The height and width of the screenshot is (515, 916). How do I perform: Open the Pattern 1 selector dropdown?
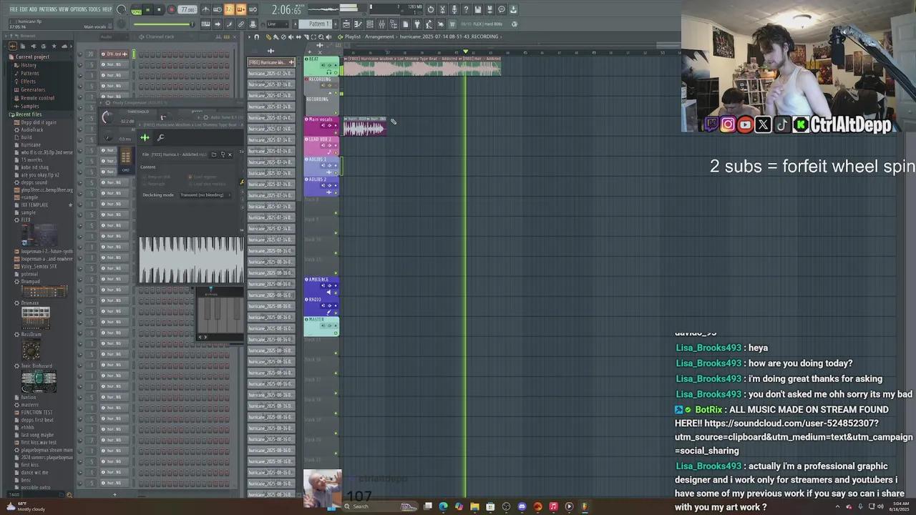(316, 24)
